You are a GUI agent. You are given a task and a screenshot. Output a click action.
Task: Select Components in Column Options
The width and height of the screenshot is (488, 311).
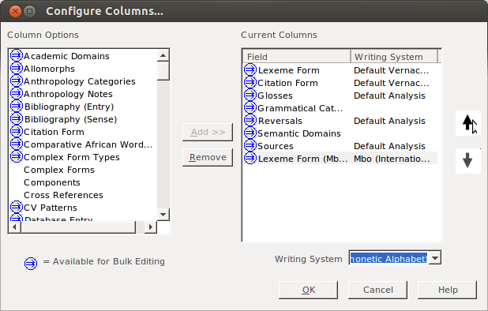click(x=52, y=182)
